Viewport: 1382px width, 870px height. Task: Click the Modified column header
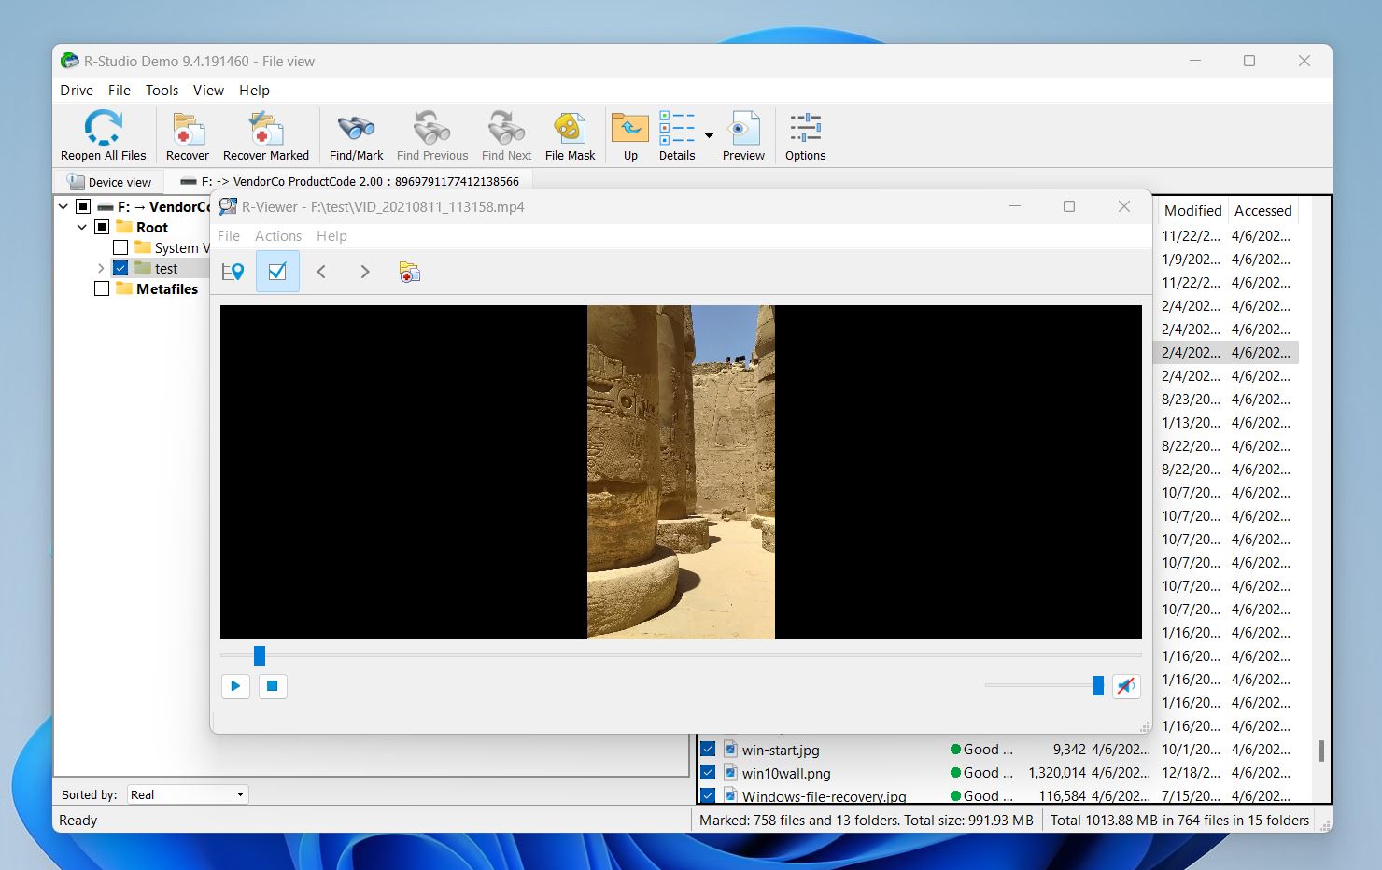pos(1192,211)
